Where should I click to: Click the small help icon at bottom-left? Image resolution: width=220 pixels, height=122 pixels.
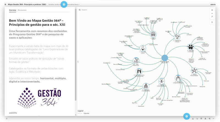pos(7,119)
